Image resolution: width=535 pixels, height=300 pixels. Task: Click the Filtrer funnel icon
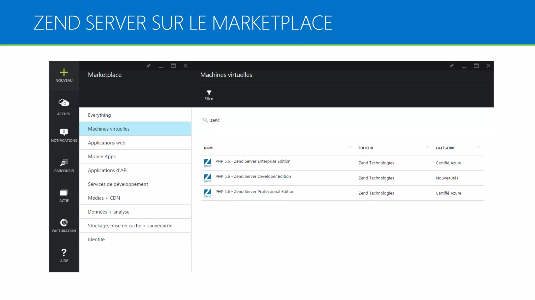(x=209, y=93)
